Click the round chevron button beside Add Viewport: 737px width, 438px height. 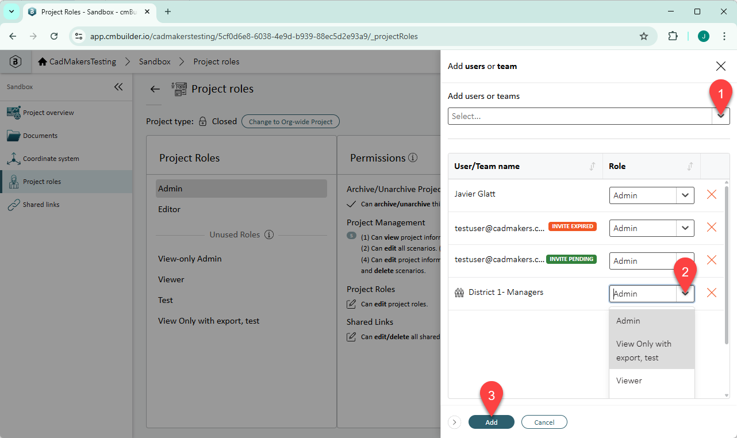click(454, 422)
